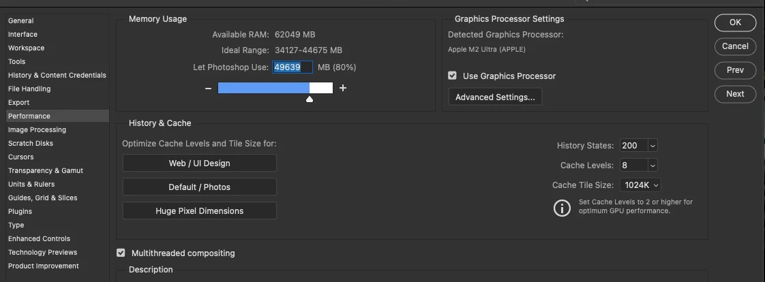Select the Interface preferences category
765x282 pixels.
click(x=22, y=34)
